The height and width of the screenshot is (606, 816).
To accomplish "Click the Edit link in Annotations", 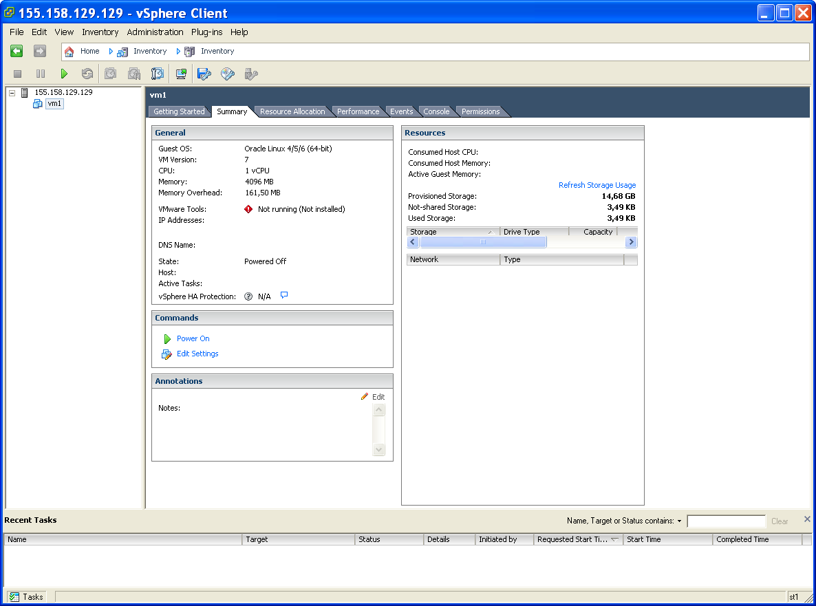I will click(378, 397).
